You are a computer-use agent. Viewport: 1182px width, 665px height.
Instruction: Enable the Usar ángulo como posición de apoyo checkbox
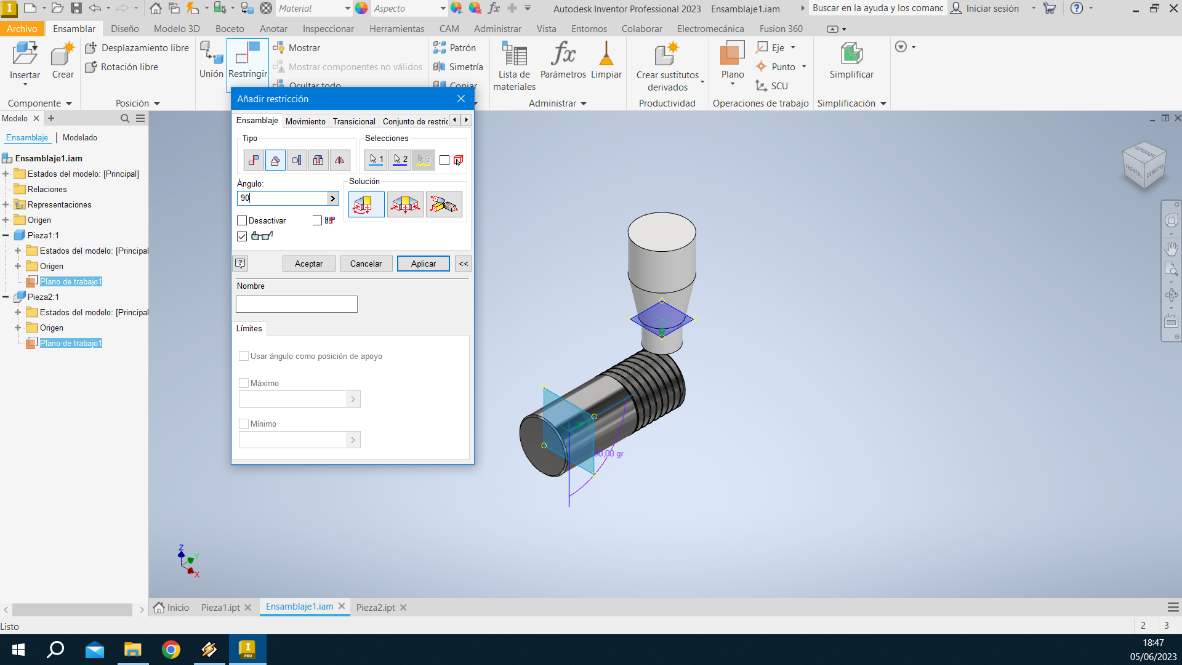coord(244,356)
